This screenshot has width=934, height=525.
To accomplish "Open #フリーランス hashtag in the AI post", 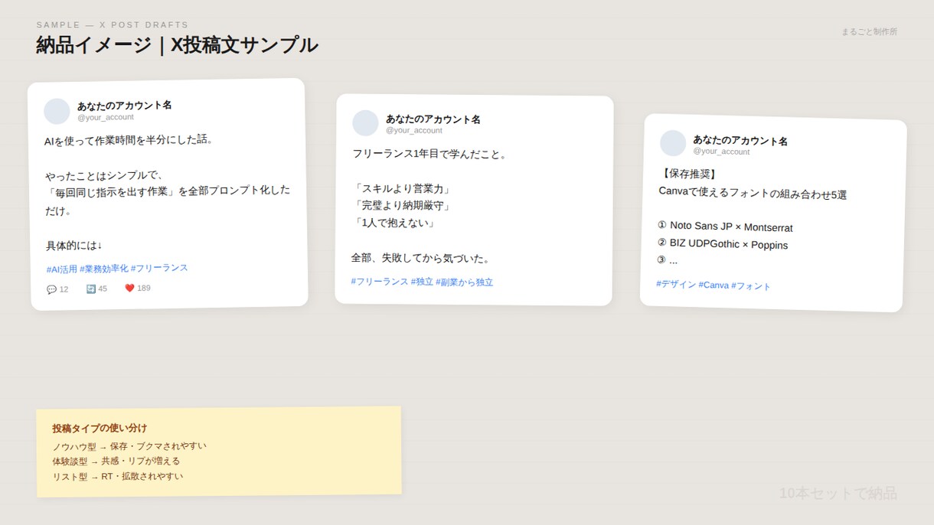I will tap(159, 268).
